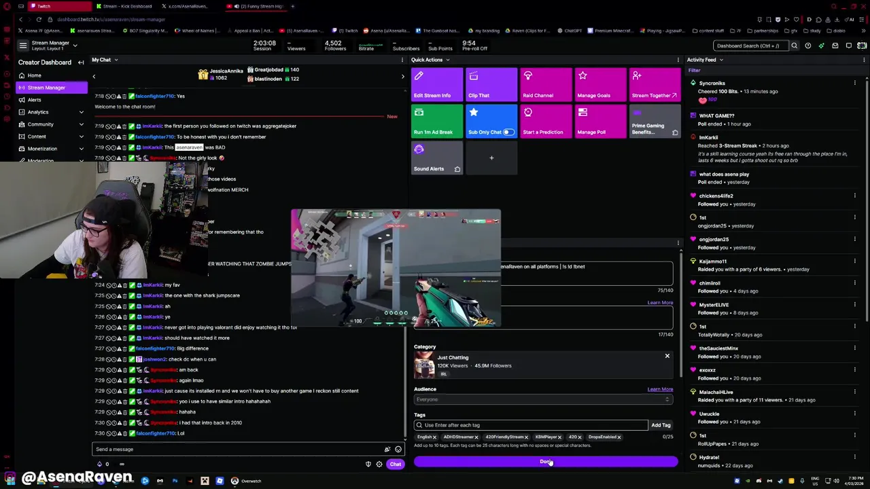Image resolution: width=870 pixels, height=489 pixels.
Task: Remove the English tag
Action: [434, 437]
